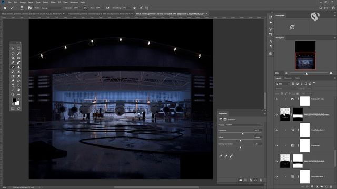The width and height of the screenshot is (337, 189).
Task: Open the tool preset picker arrow
Action: pyautogui.click(x=16, y=8)
